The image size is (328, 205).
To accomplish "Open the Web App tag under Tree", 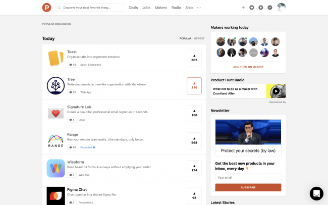I will [x=86, y=92].
